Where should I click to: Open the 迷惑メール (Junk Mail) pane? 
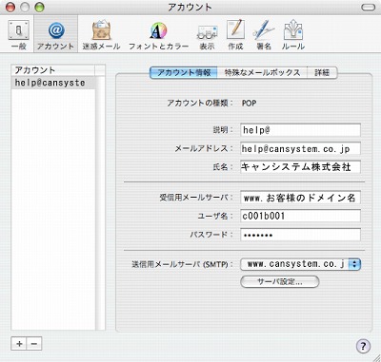tap(101, 35)
